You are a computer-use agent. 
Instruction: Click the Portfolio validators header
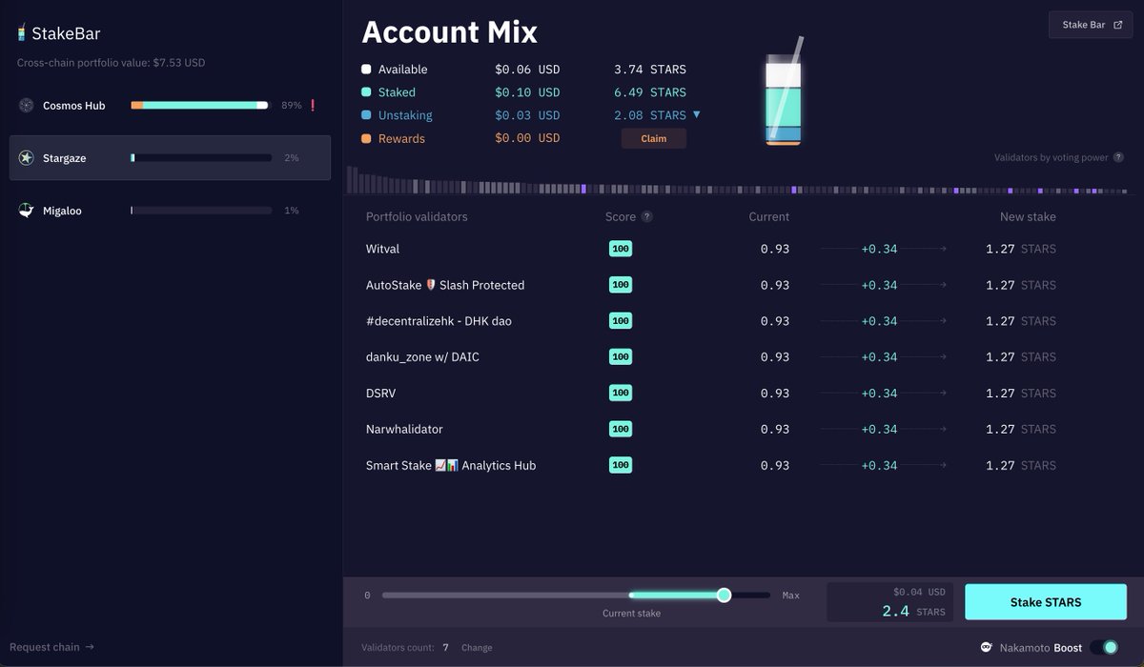417,216
